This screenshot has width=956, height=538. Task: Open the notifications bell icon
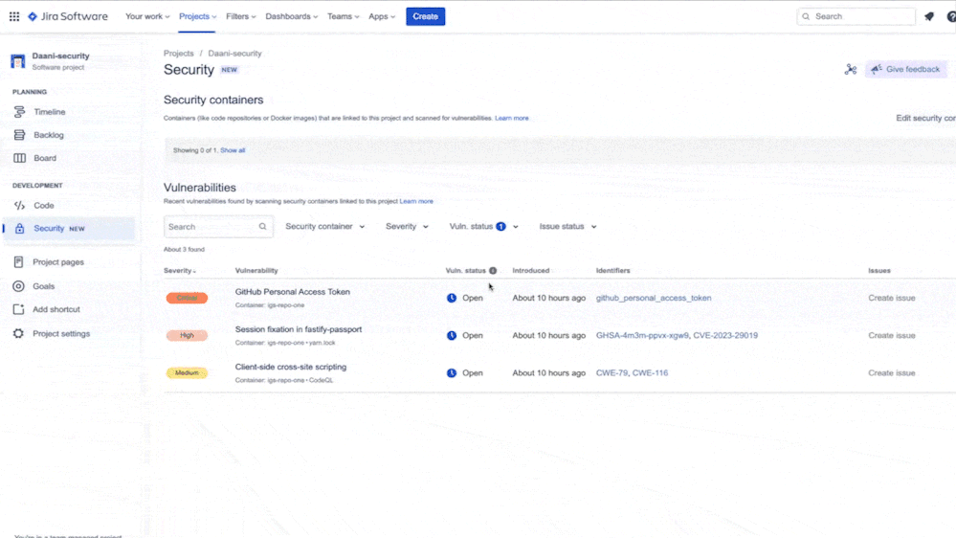928,16
